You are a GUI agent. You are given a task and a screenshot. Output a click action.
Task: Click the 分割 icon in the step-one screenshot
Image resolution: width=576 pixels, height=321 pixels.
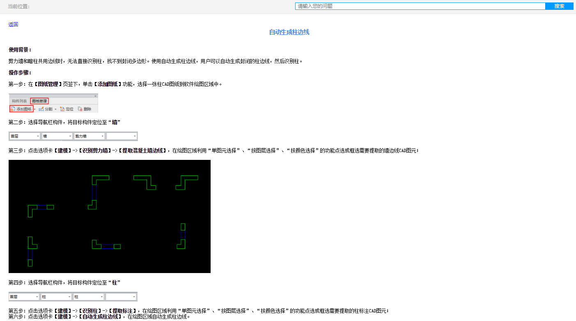point(41,109)
